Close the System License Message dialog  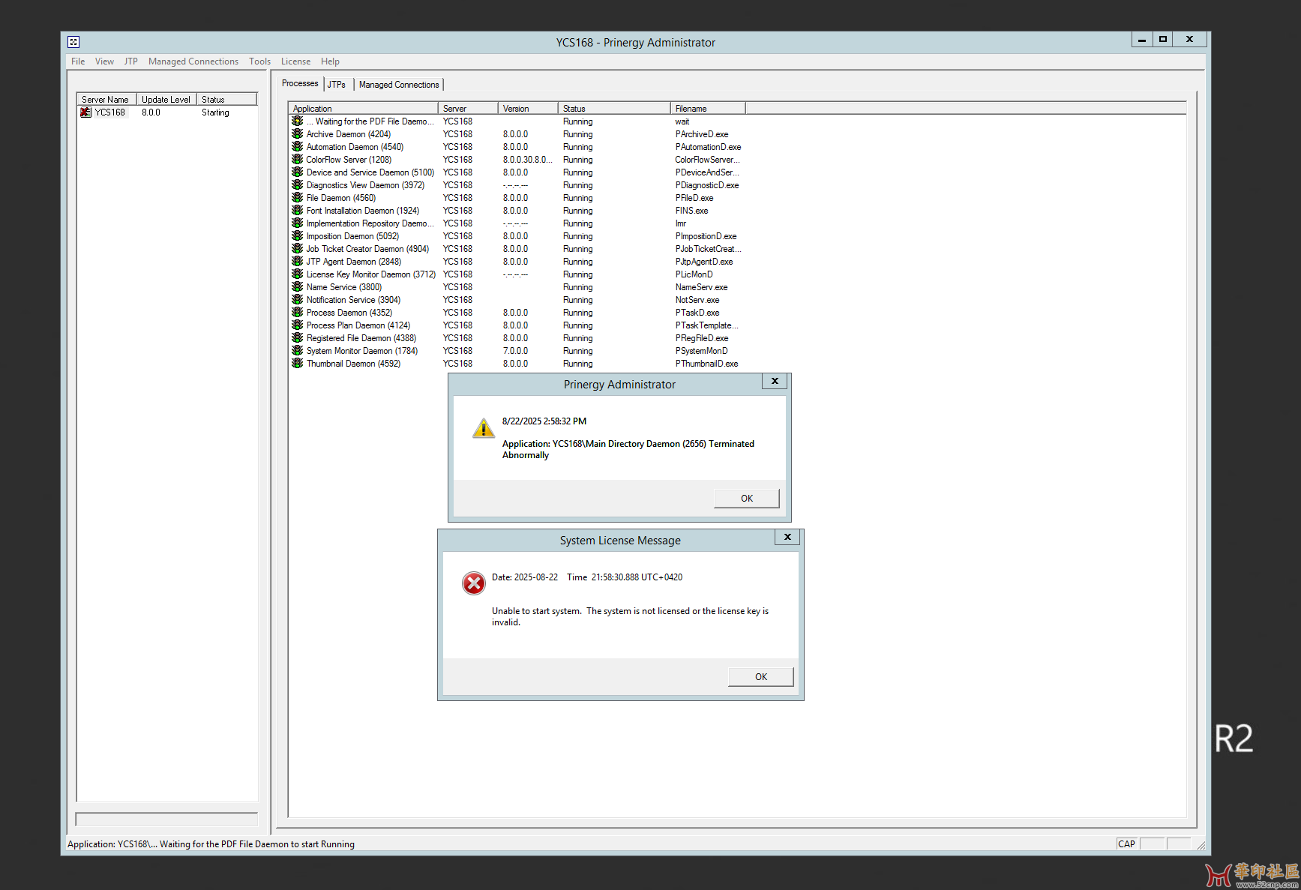pyautogui.click(x=787, y=538)
